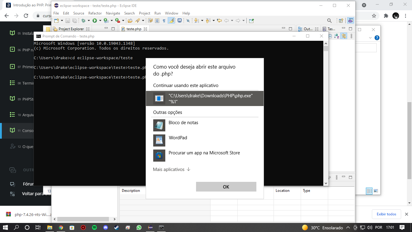Open the Next Annotation dropdown arrow
This screenshot has width=412, height=232.
pyautogui.click(x=202, y=21)
